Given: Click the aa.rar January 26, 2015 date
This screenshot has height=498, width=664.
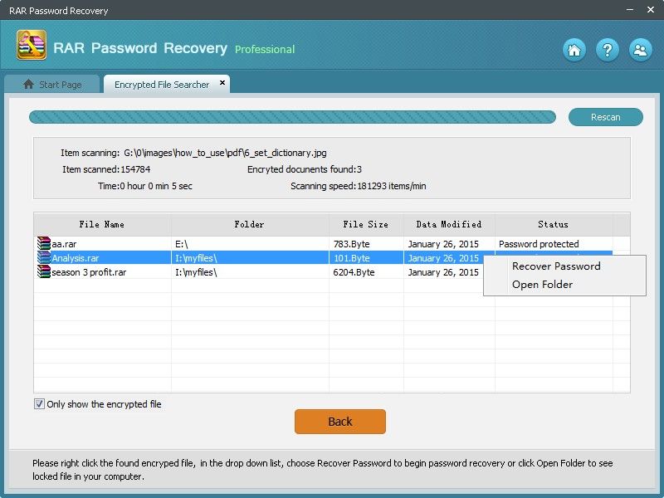Looking at the screenshot, I should point(443,244).
